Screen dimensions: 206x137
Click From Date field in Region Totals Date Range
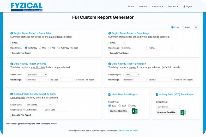pos(134,48)
